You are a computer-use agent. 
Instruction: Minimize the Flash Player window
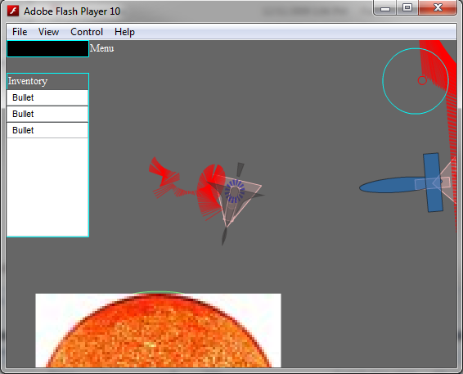[385, 8]
